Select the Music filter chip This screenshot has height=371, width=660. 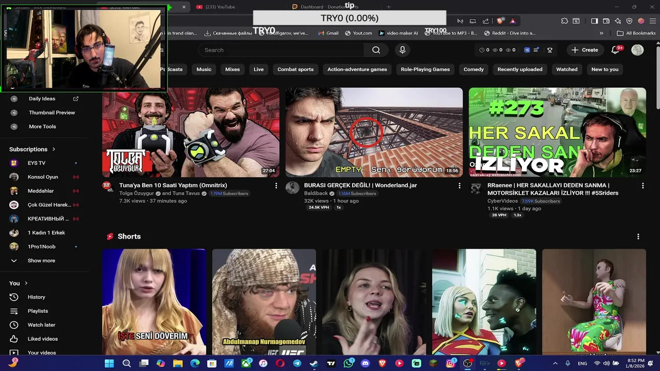(x=204, y=69)
